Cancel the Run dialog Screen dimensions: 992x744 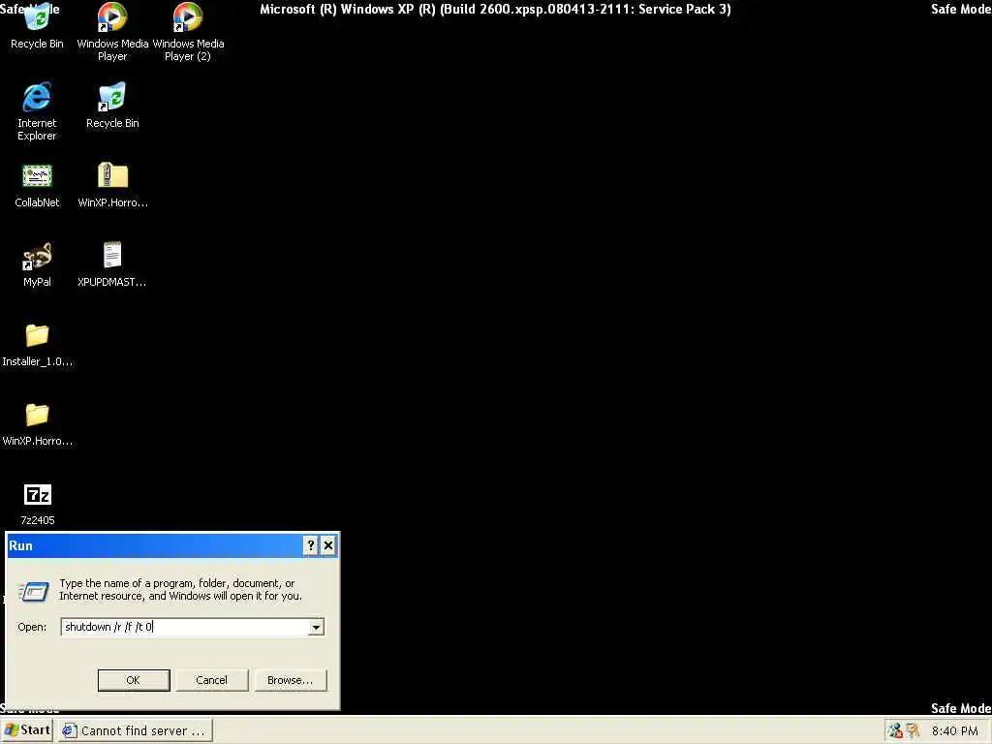(x=211, y=680)
